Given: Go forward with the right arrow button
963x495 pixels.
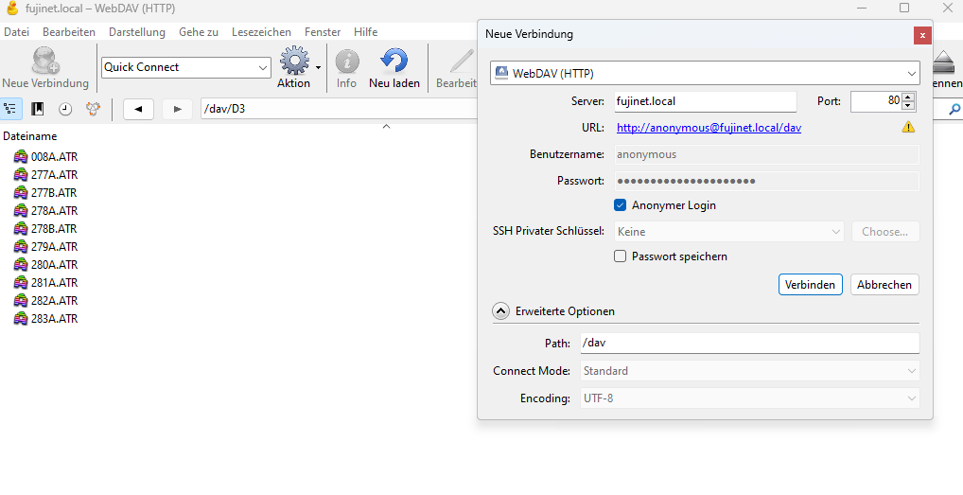Looking at the screenshot, I should [x=178, y=109].
